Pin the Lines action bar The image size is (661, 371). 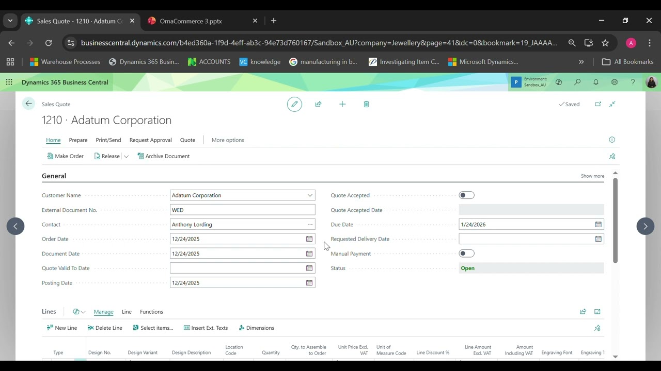coord(597,328)
